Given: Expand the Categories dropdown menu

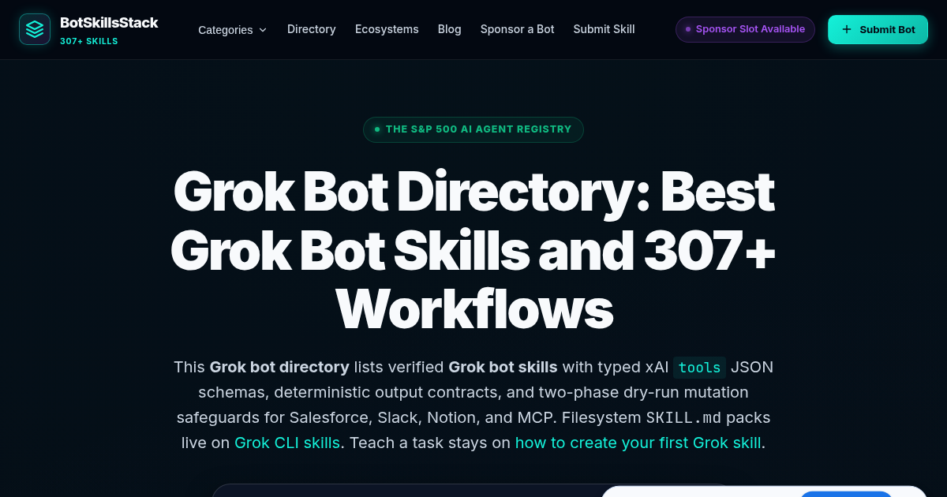Looking at the screenshot, I should point(233,29).
